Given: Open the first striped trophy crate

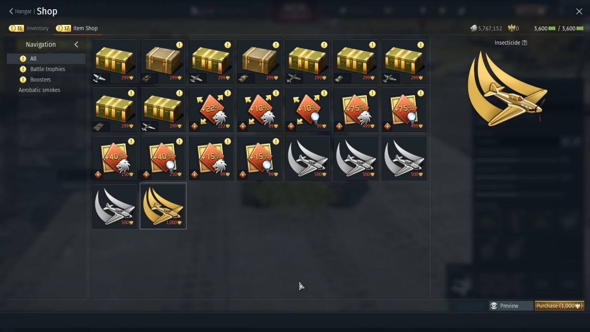Looking at the screenshot, I should 115,61.
